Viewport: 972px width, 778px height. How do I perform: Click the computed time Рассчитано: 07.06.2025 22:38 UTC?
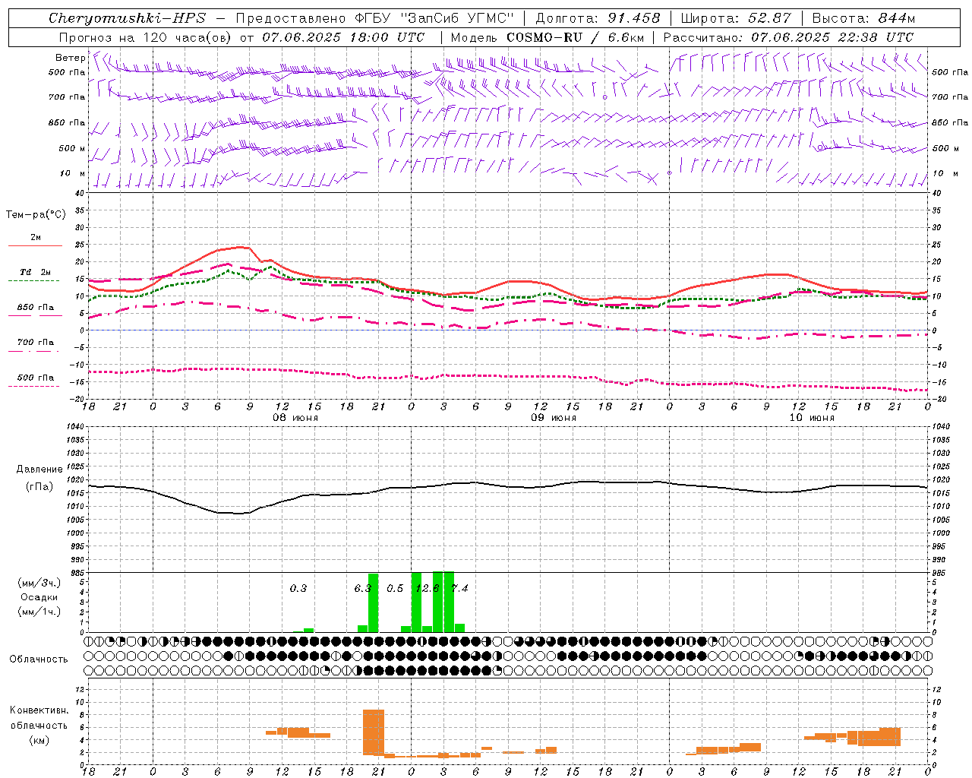pyautogui.click(x=788, y=37)
